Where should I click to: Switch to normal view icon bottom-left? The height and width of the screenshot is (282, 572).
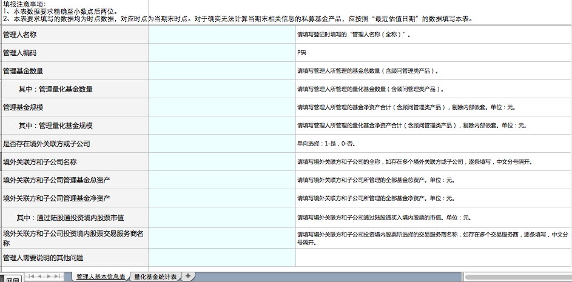[x=12, y=278]
